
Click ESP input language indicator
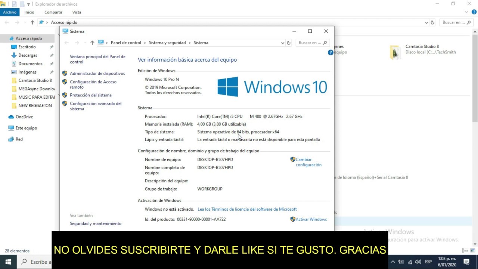pos(428,262)
